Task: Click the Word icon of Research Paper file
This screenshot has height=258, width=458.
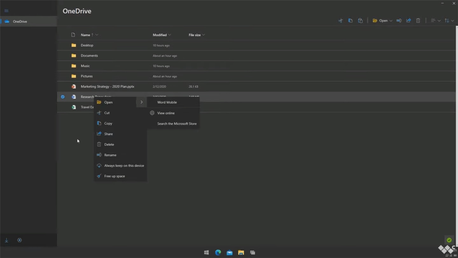Action: coord(74,97)
